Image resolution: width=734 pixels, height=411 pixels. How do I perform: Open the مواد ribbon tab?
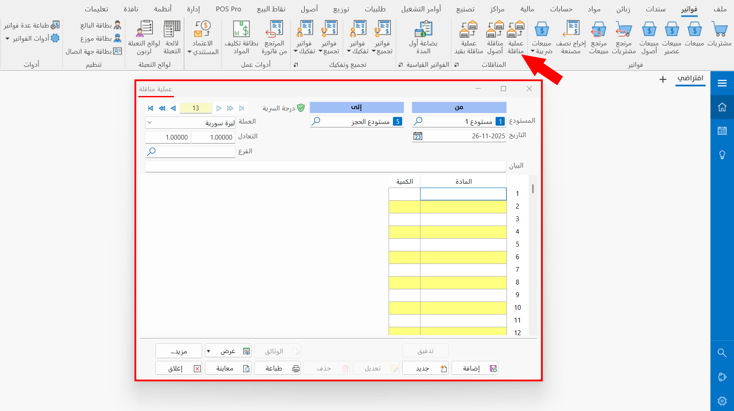[593, 9]
